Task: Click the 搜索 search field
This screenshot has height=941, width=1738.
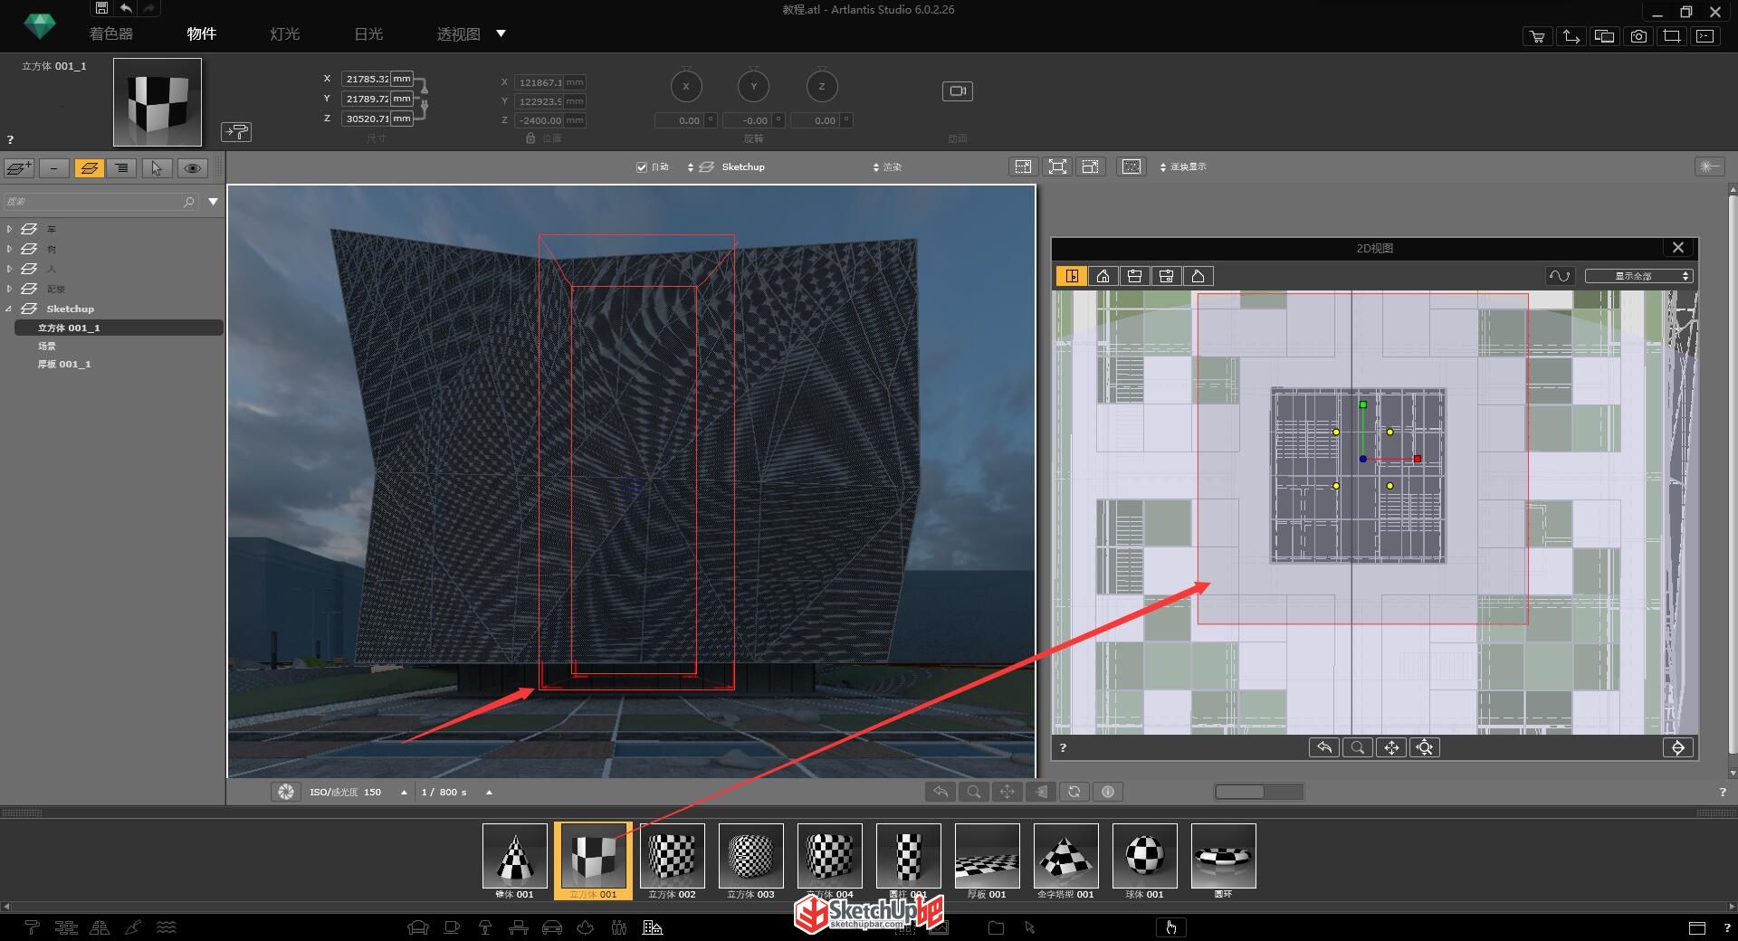Action: point(100,201)
